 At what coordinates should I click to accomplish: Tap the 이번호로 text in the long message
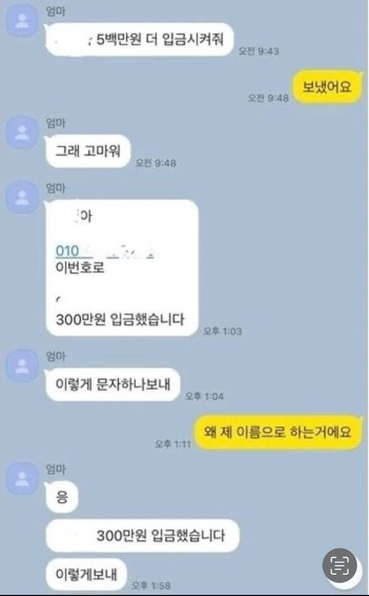tap(80, 268)
